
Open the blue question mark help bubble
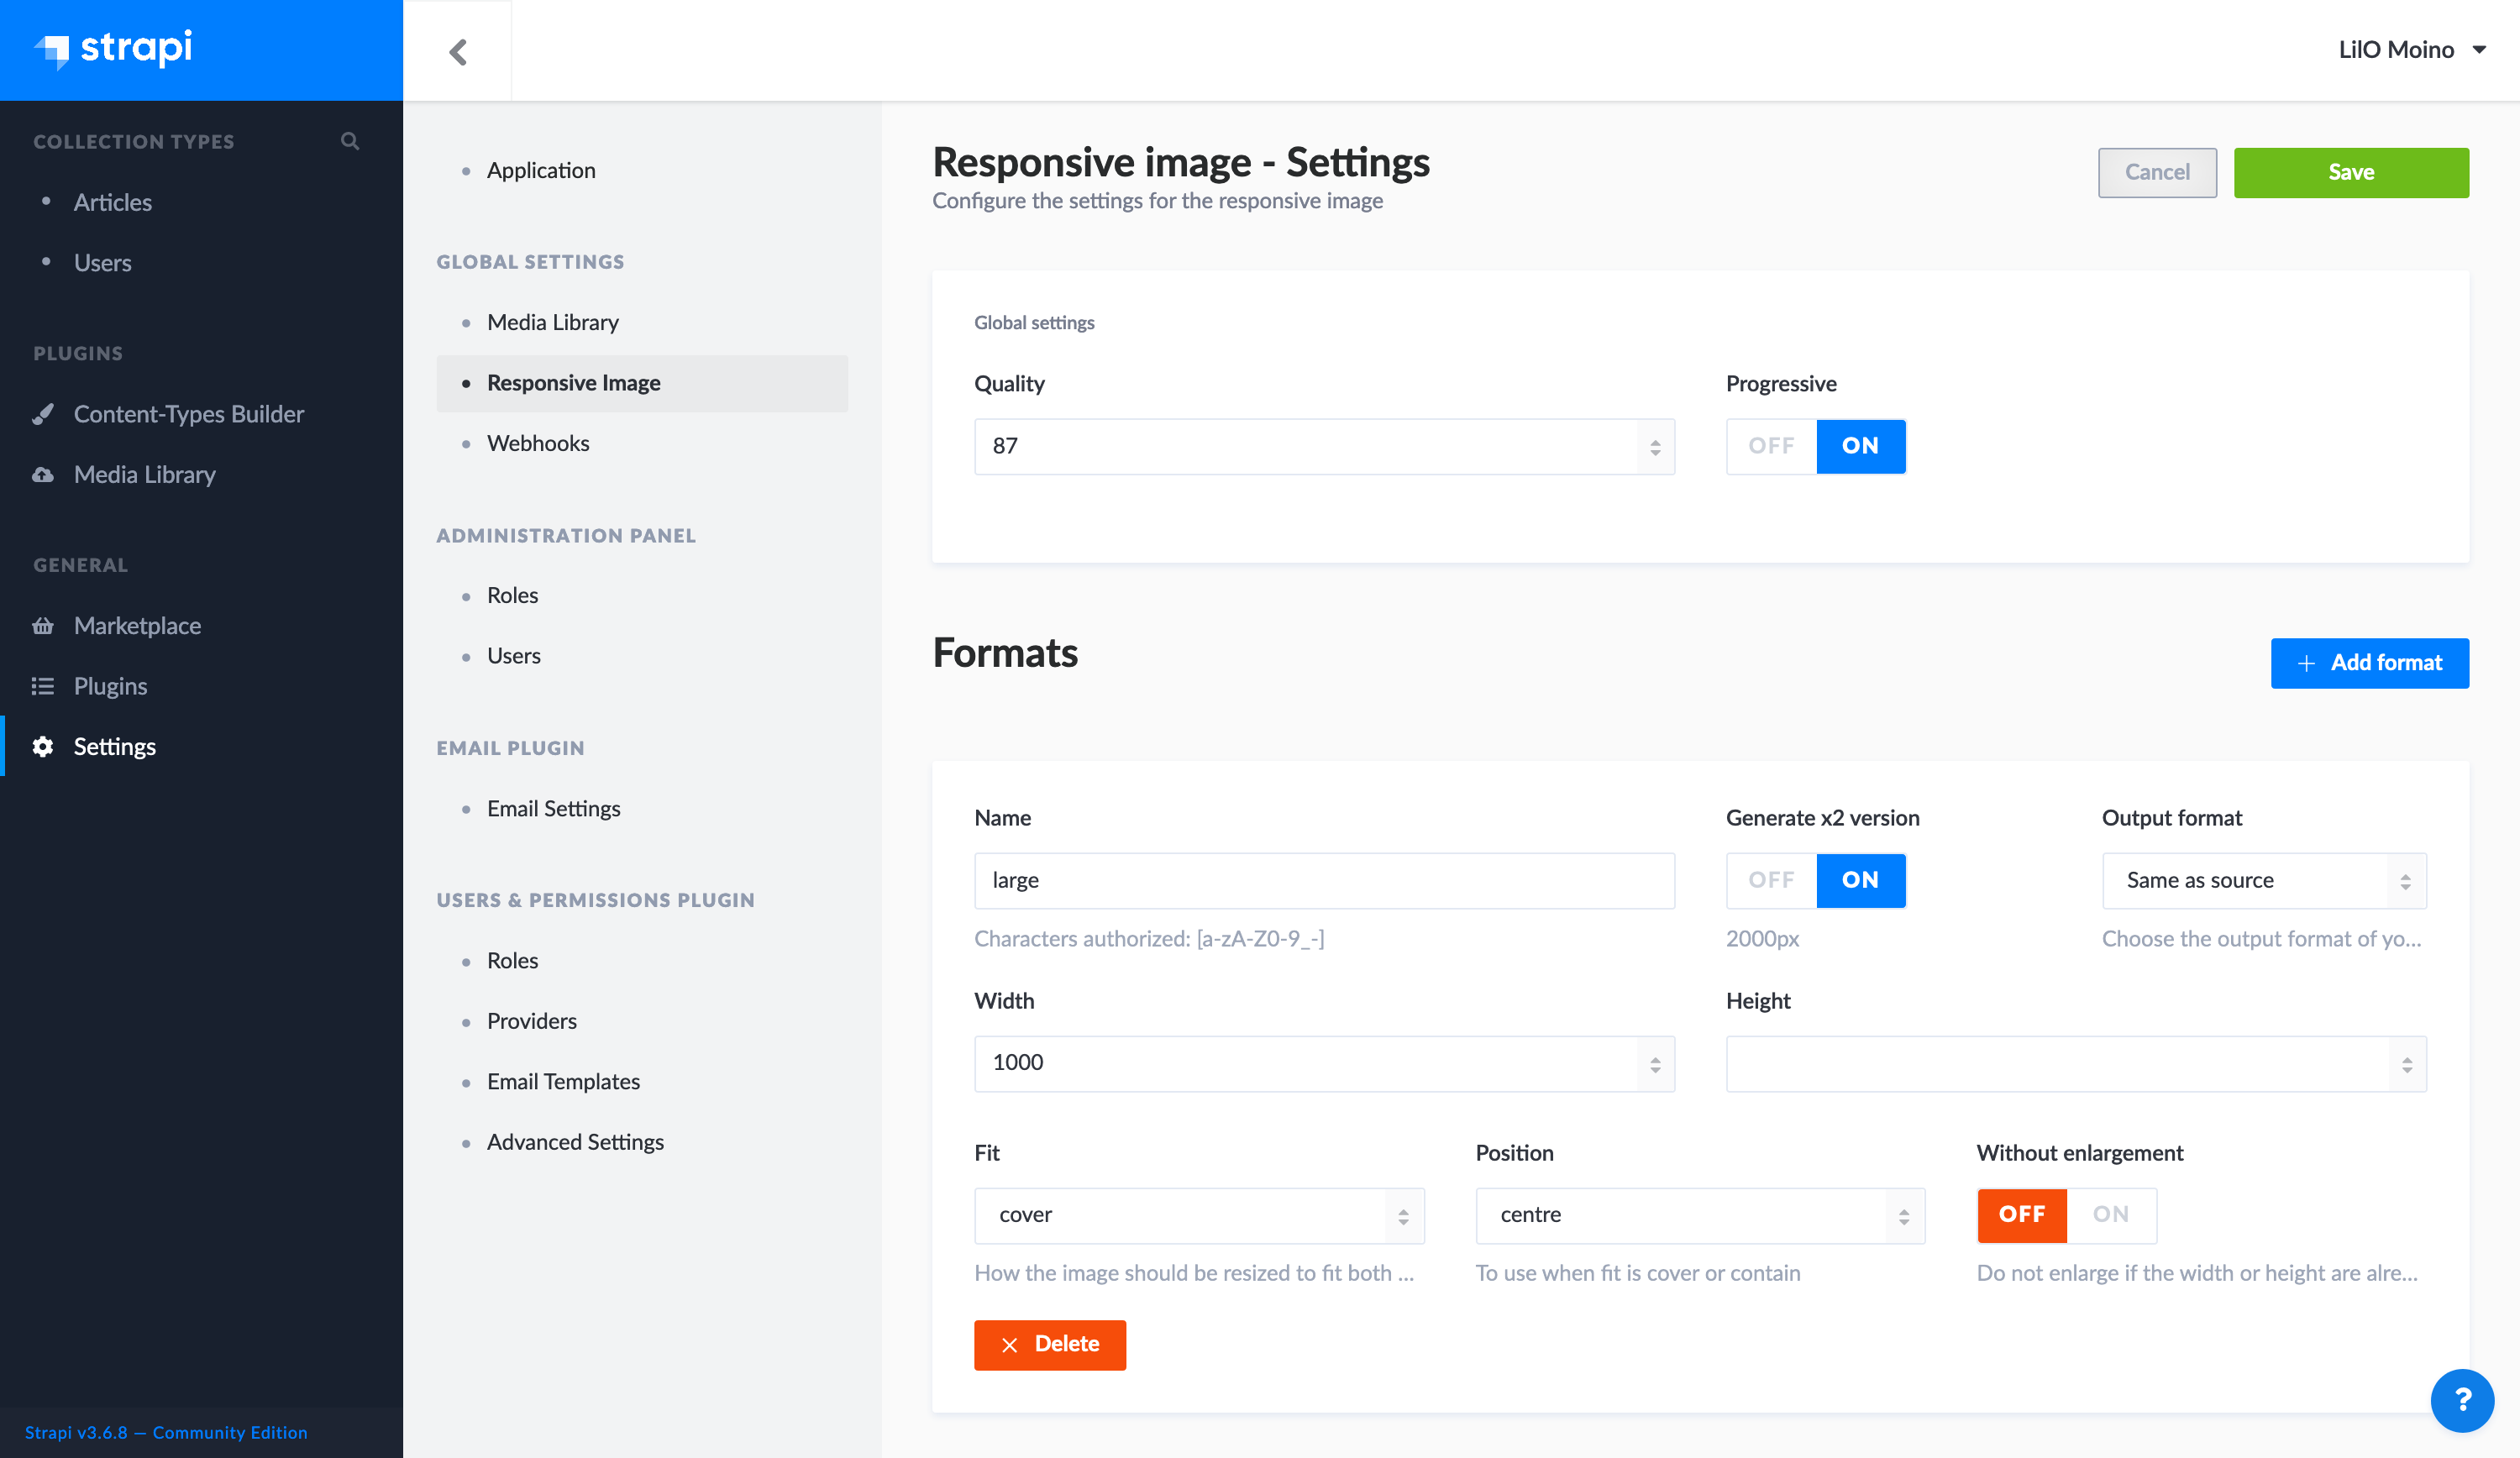pyautogui.click(x=2461, y=1400)
